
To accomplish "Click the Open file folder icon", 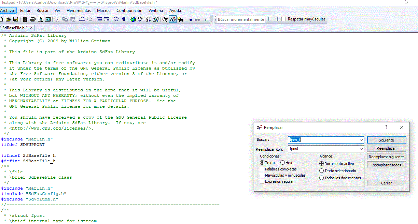I will (9, 19).
